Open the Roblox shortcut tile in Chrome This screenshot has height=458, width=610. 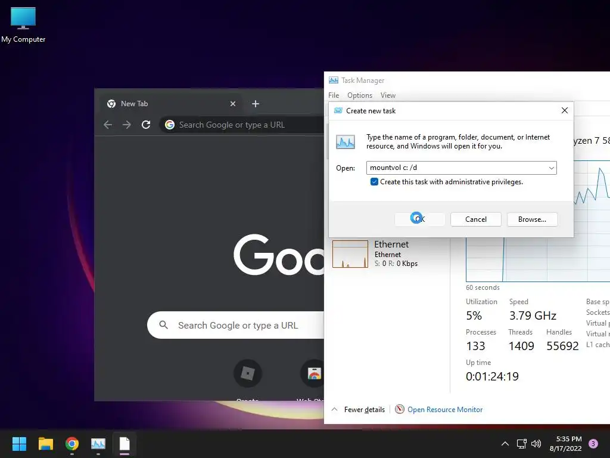pos(247,373)
